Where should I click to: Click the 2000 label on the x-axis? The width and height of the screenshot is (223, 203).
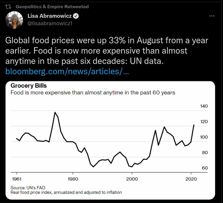(132, 179)
